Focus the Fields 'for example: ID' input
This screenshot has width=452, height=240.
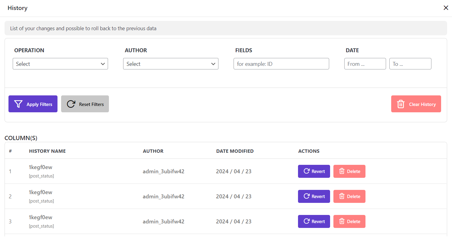click(x=281, y=64)
